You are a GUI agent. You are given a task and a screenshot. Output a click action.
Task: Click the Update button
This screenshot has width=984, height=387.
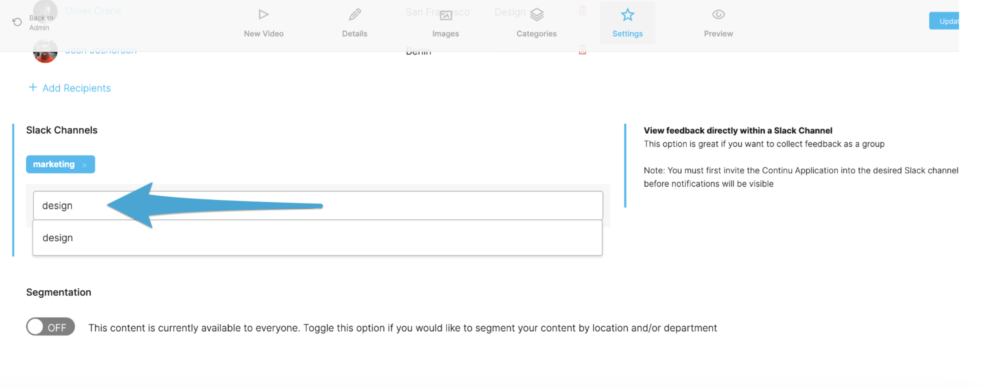(944, 21)
